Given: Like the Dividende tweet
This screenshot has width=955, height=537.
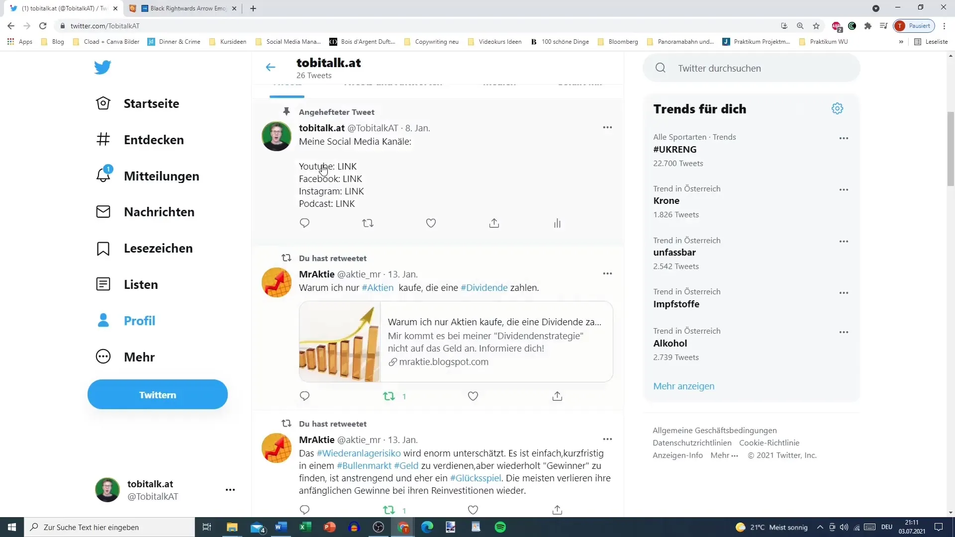Looking at the screenshot, I should 473,396.
